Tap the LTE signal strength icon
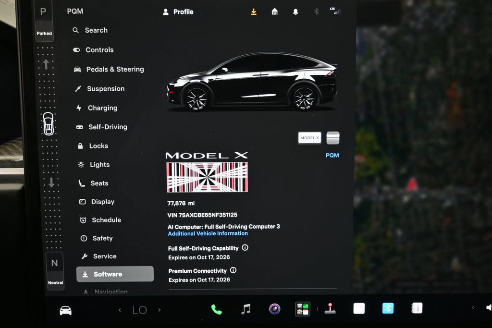The image size is (492, 328). click(335, 11)
